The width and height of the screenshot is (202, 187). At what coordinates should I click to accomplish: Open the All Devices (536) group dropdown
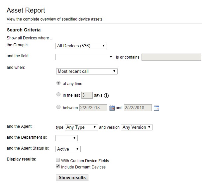[x=81, y=46]
